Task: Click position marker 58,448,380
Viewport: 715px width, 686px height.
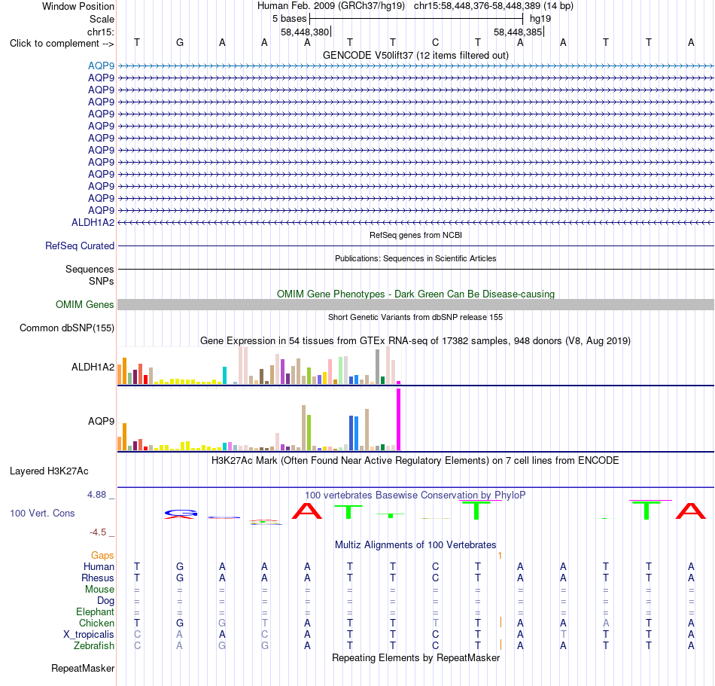Action: click(305, 32)
